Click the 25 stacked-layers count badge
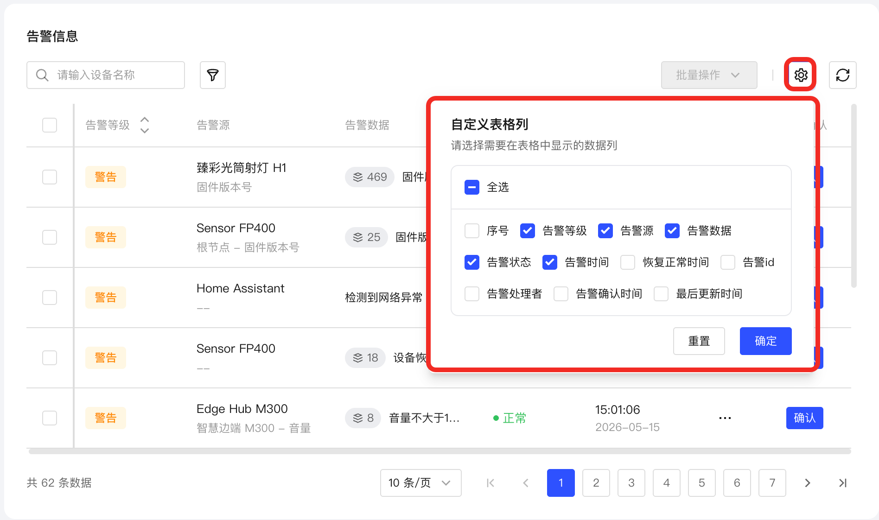879x520 pixels. tap(366, 237)
